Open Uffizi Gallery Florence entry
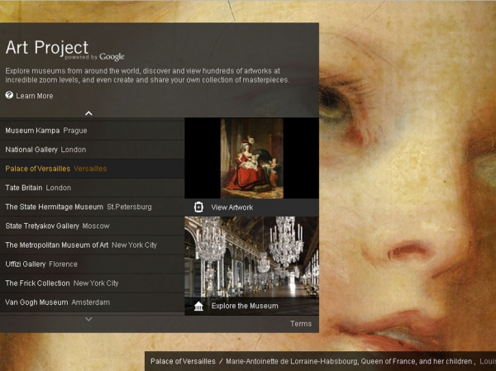496x371 pixels. click(41, 264)
